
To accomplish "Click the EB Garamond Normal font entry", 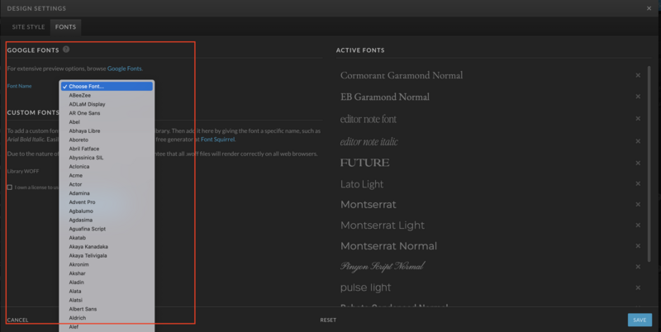I will [x=385, y=97].
